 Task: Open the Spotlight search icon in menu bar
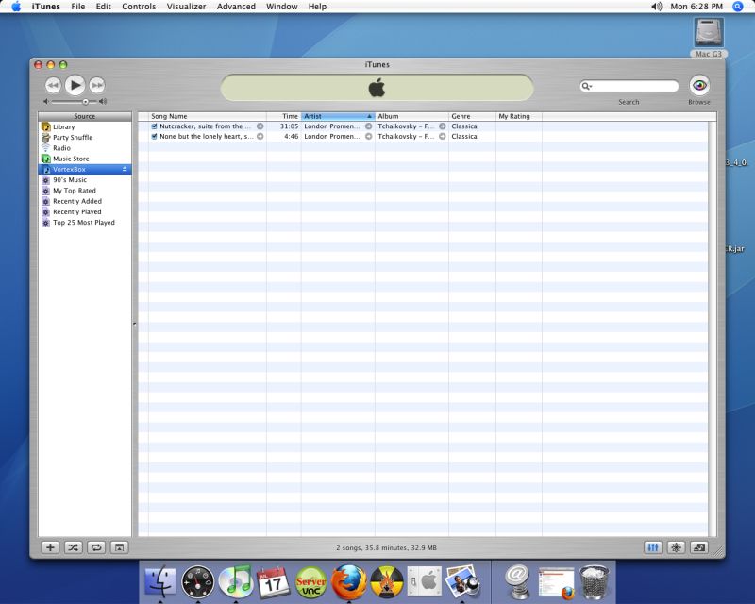coord(738,7)
